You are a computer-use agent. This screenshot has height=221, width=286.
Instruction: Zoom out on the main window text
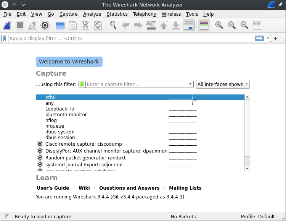pos(231,25)
